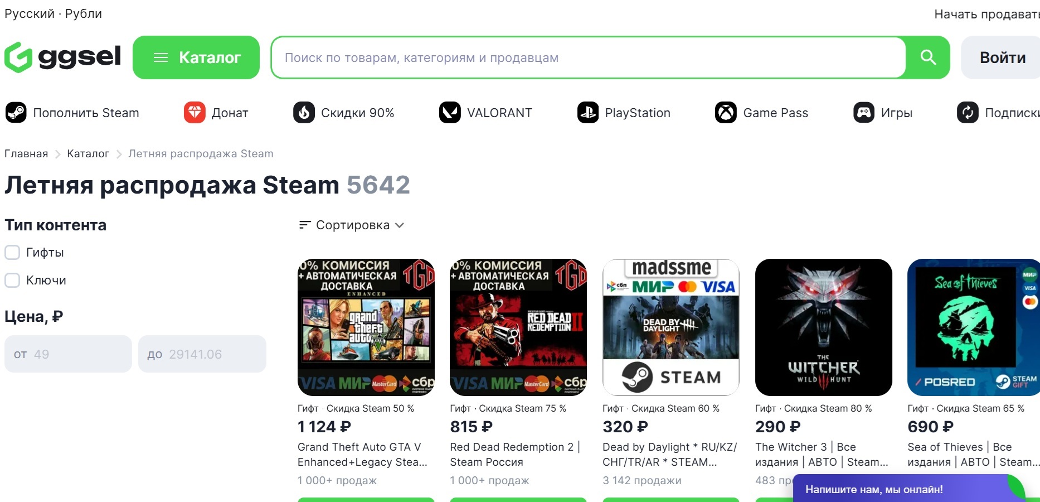Open the Grand Theft Auto V thumbnail
Image resolution: width=1040 pixels, height=502 pixels.
tap(366, 327)
